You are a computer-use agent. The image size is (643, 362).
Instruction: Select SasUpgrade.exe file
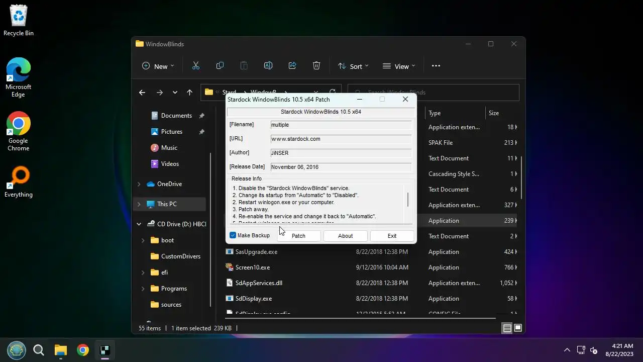click(256, 252)
